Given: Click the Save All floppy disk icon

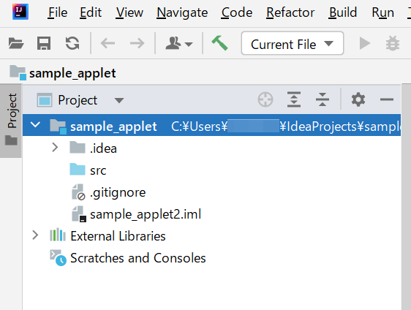Looking at the screenshot, I should click(x=44, y=43).
